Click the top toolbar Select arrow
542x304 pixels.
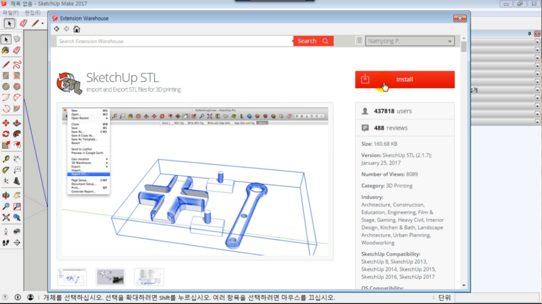tap(10, 23)
